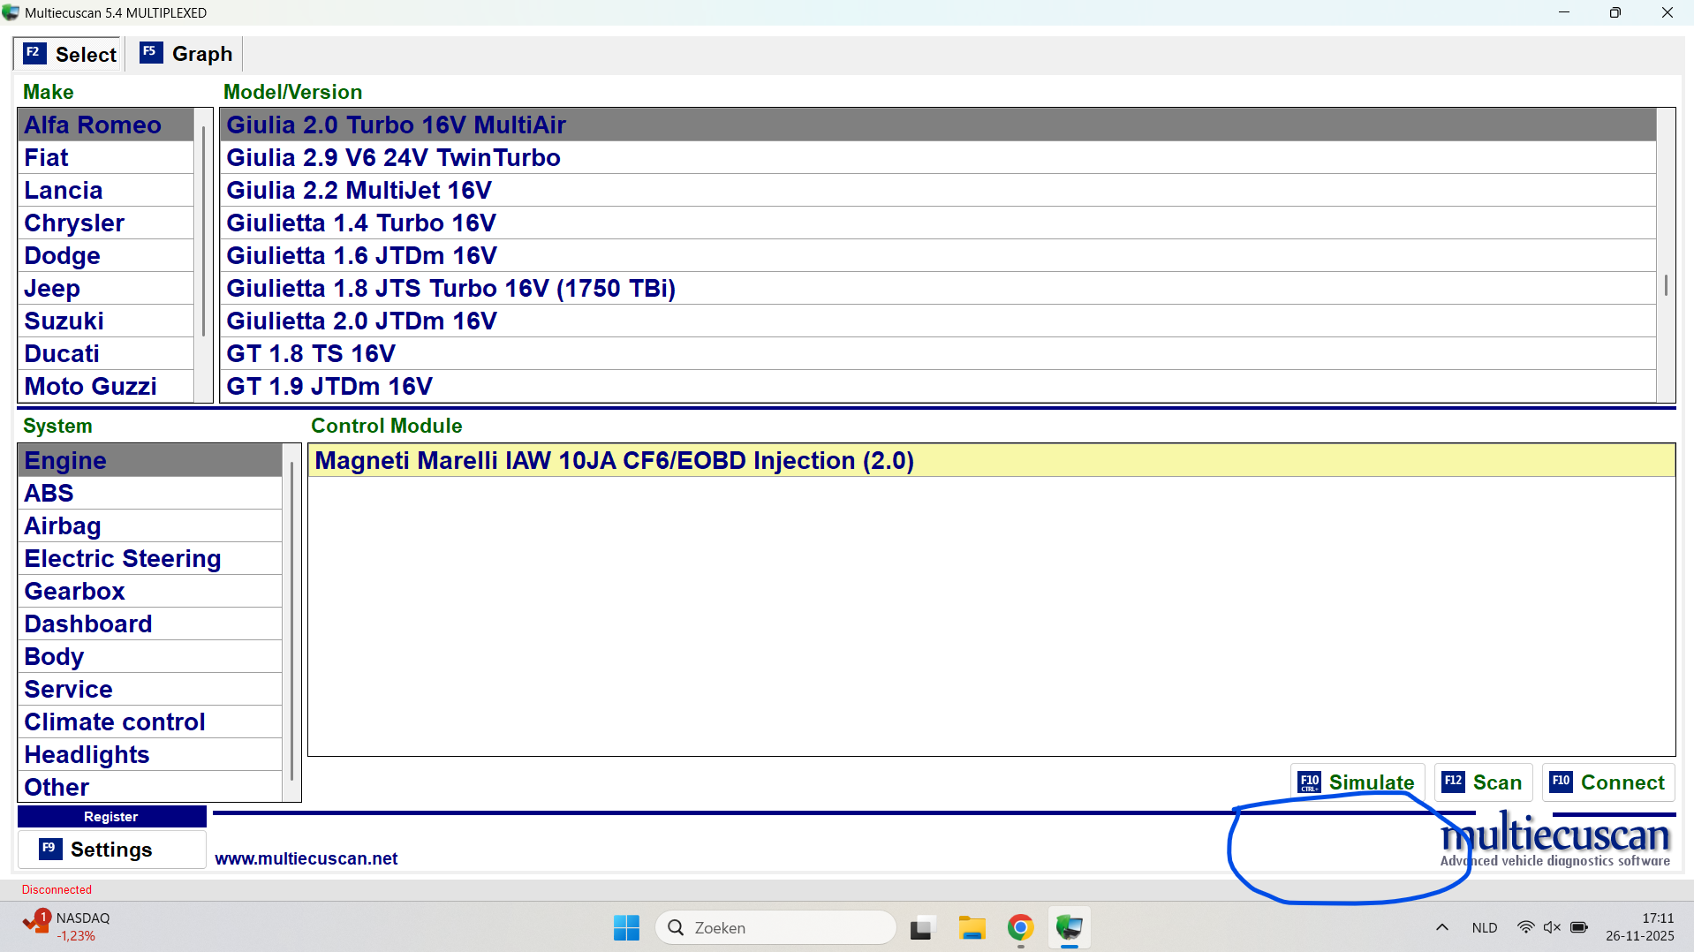Click the F10 Connect button
The image size is (1694, 952).
click(1607, 782)
